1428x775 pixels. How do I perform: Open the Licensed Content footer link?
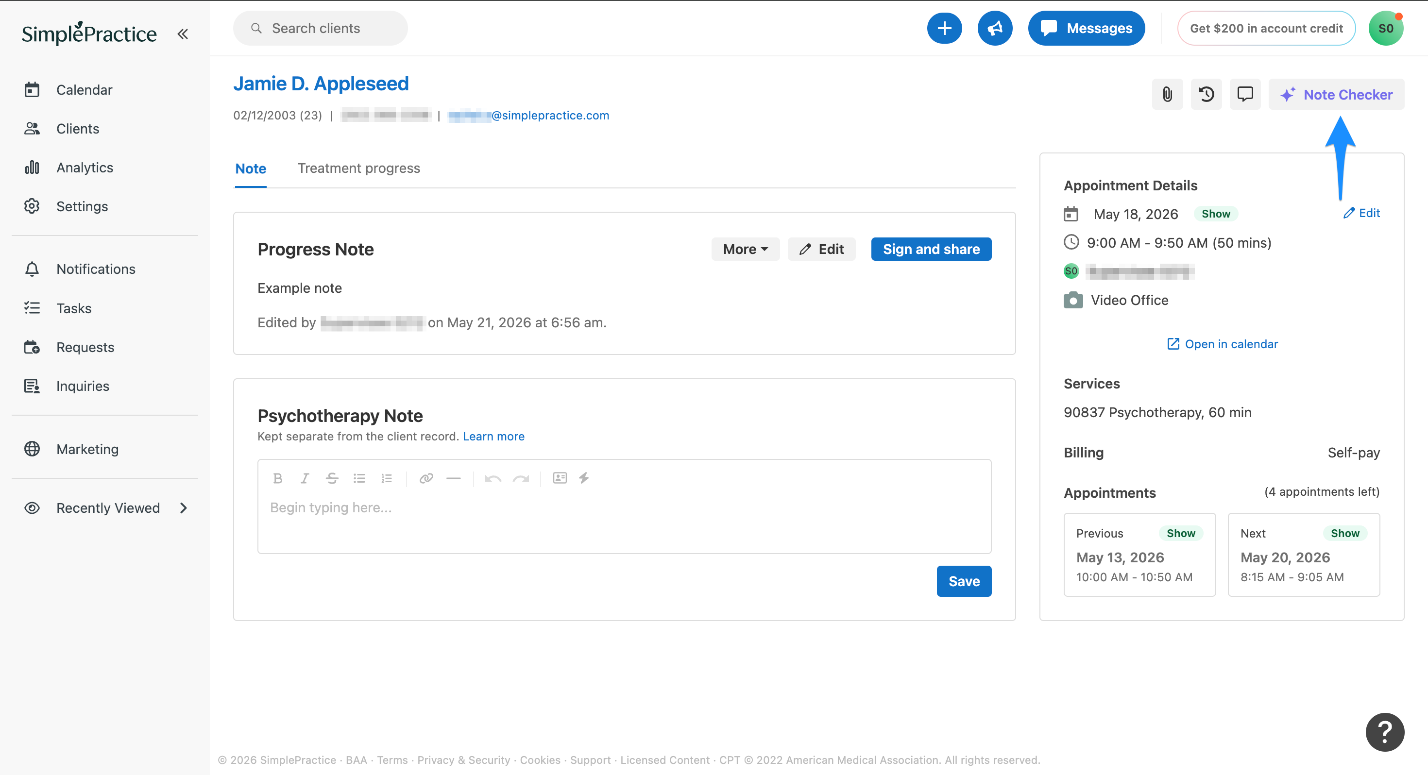point(664,759)
